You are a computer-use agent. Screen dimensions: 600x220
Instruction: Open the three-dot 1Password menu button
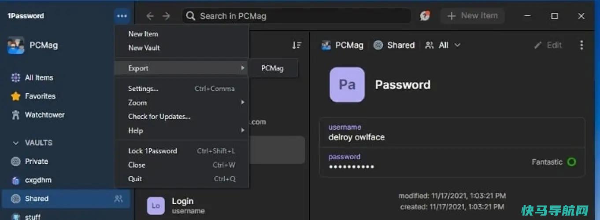[122, 16]
